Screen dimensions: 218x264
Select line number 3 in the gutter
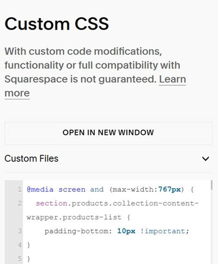pos(20,231)
